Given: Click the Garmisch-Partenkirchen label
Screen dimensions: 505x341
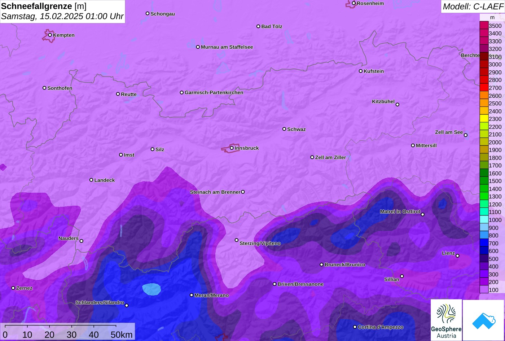Looking at the screenshot, I should (x=214, y=92).
